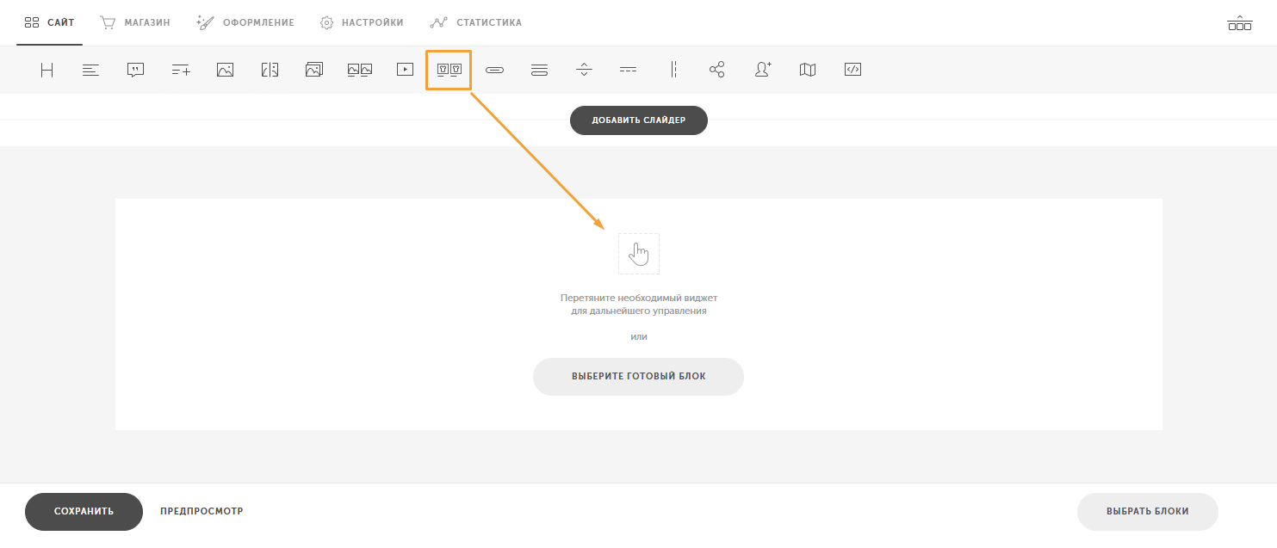The image size is (1277, 548).
Task: Click ВЫБЕРИТЕ ГОТОВЫЙ БЛОК button
Action: pyautogui.click(x=638, y=377)
